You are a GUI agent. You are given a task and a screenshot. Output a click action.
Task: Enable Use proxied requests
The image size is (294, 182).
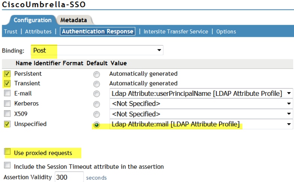click(x=7, y=152)
